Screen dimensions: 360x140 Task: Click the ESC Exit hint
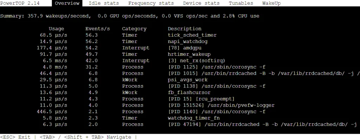[x=15, y=137]
